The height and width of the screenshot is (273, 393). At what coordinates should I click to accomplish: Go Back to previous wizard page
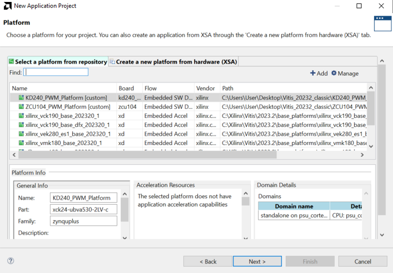[208, 261]
